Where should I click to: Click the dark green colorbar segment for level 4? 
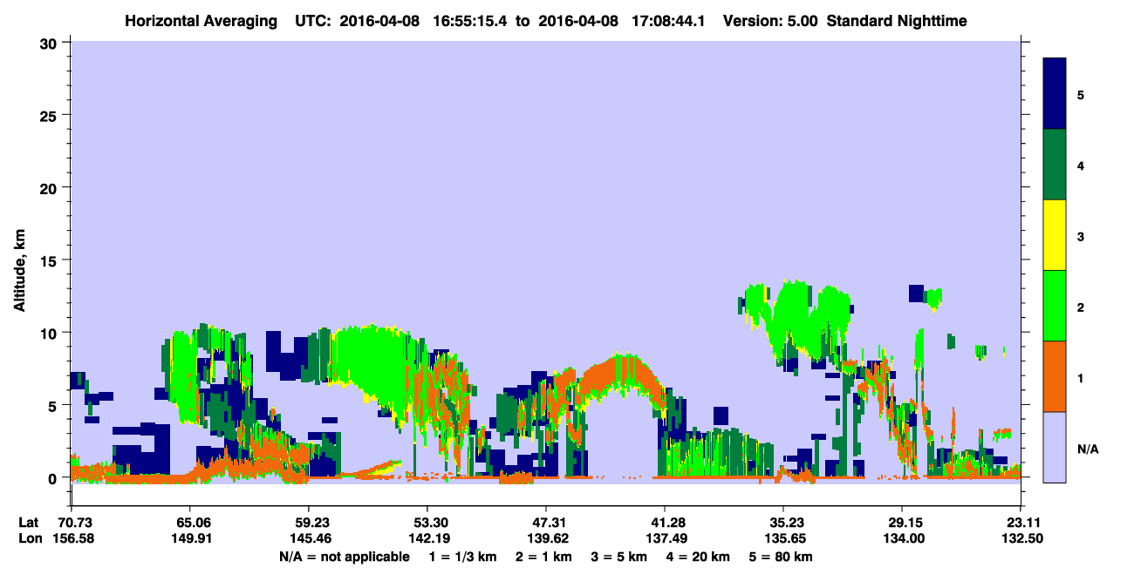1055,165
